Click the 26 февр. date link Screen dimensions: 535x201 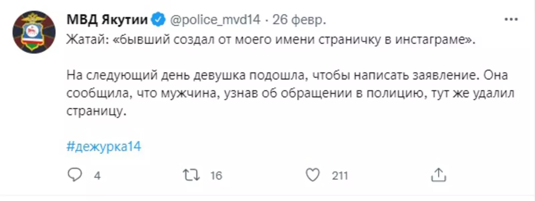pyautogui.click(x=299, y=20)
